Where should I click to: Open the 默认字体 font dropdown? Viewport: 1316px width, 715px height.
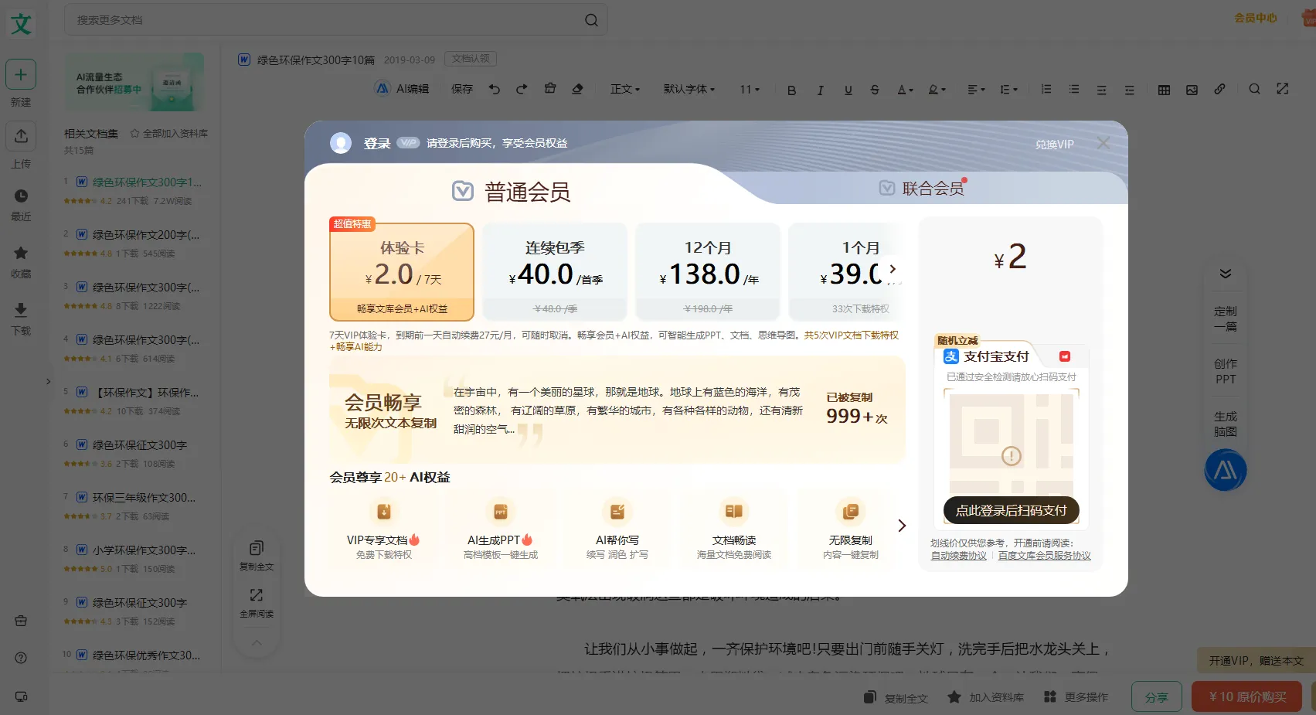tap(689, 90)
